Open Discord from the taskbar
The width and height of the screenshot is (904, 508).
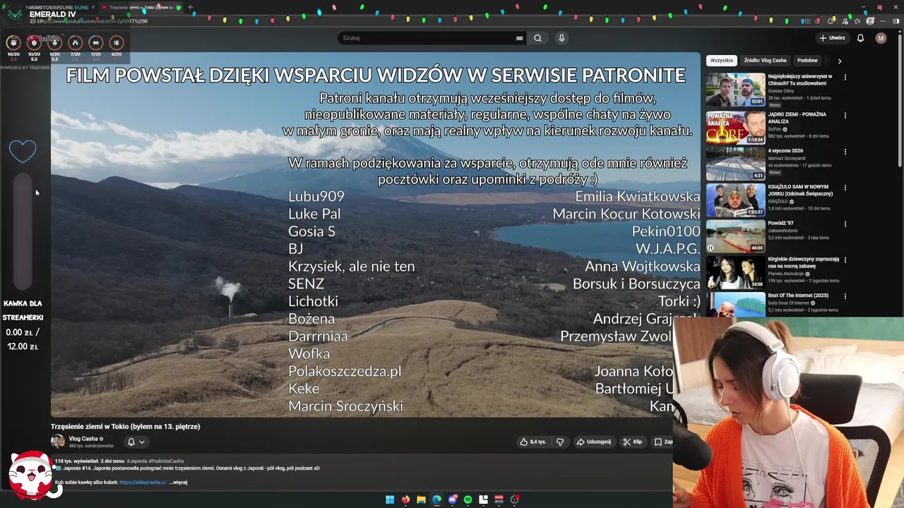[453, 500]
